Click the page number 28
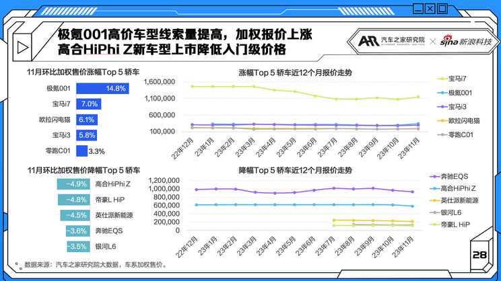 click(x=479, y=255)
